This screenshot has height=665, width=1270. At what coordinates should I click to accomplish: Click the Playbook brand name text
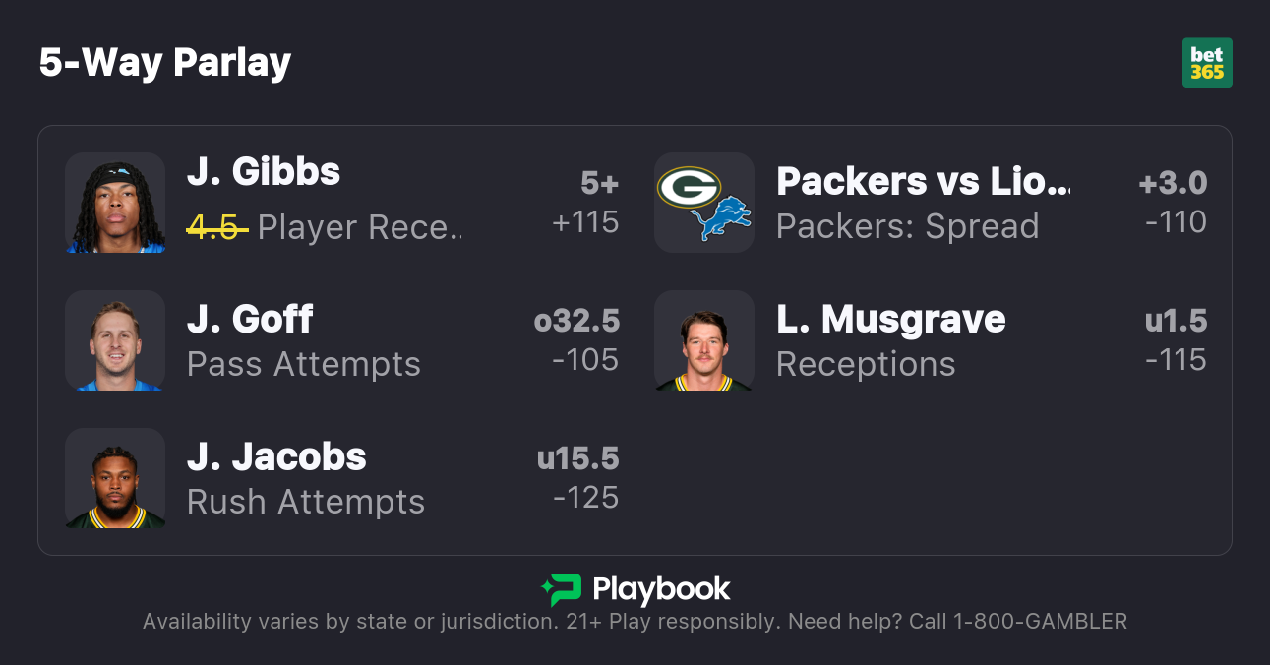click(661, 589)
